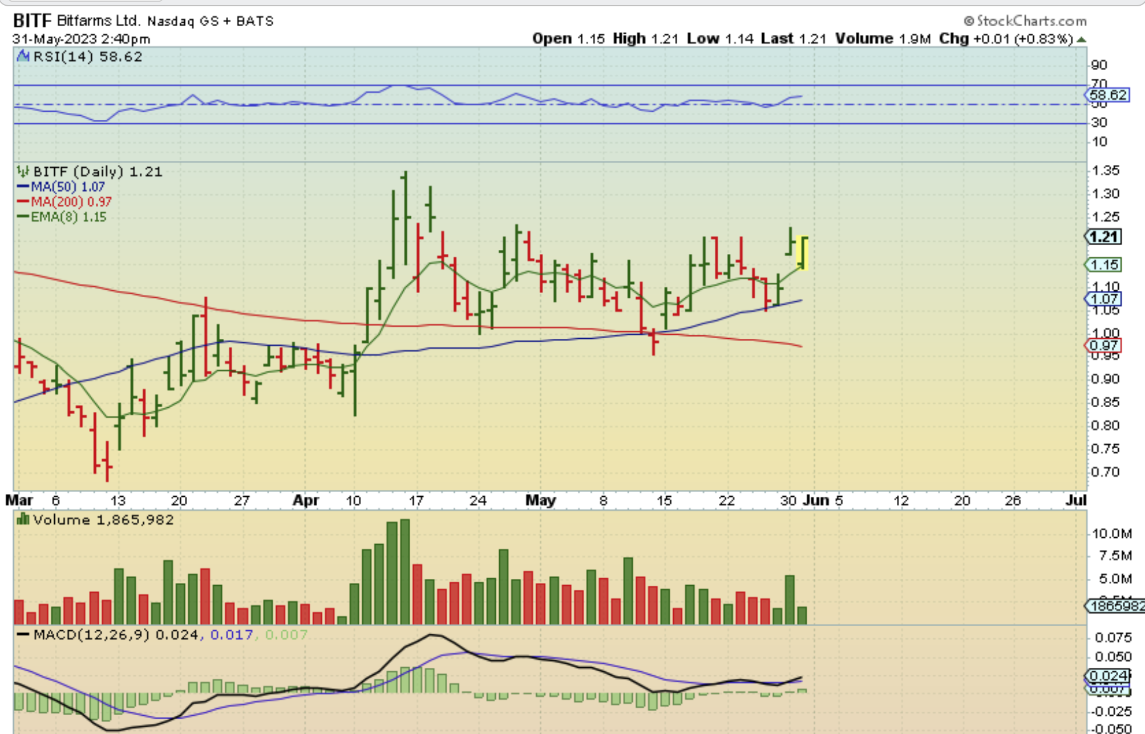Click the RSI indicator icon
This screenshot has width=1145, height=734.
point(23,56)
